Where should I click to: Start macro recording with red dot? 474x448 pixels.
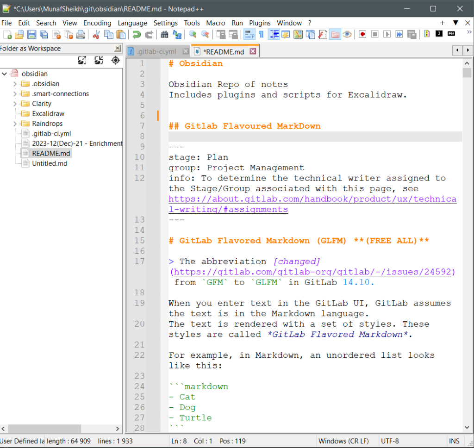tap(362, 34)
